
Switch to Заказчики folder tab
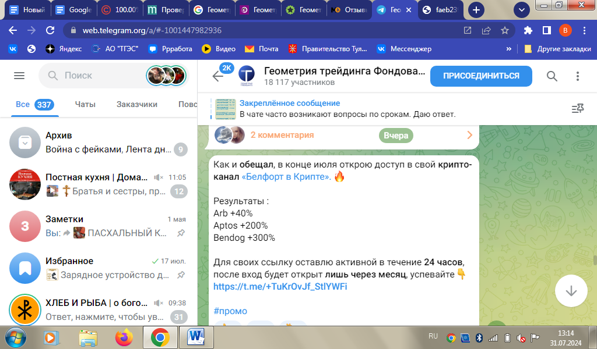tap(136, 105)
